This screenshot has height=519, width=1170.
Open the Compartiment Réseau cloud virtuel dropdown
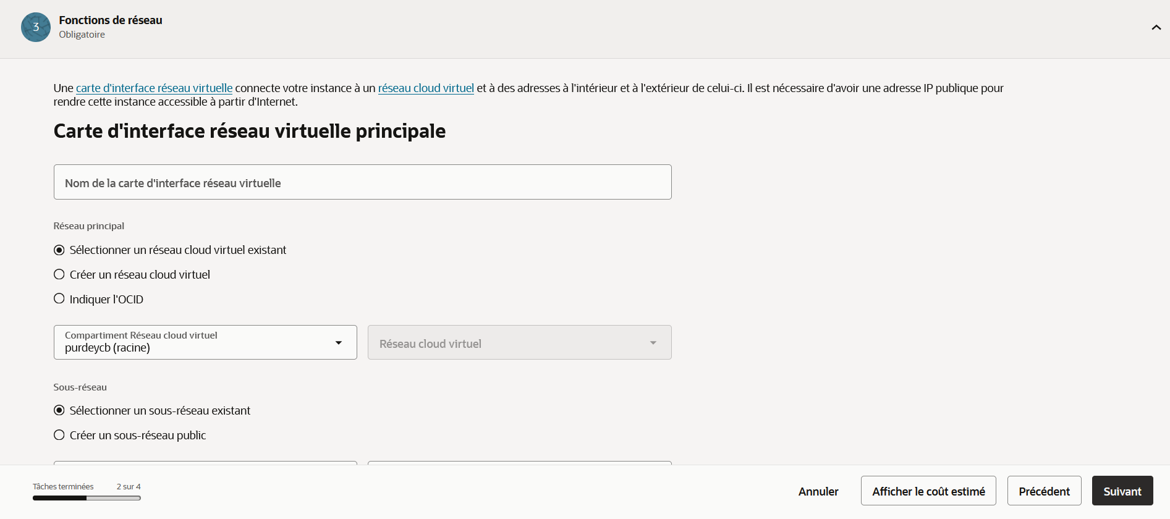tap(205, 342)
